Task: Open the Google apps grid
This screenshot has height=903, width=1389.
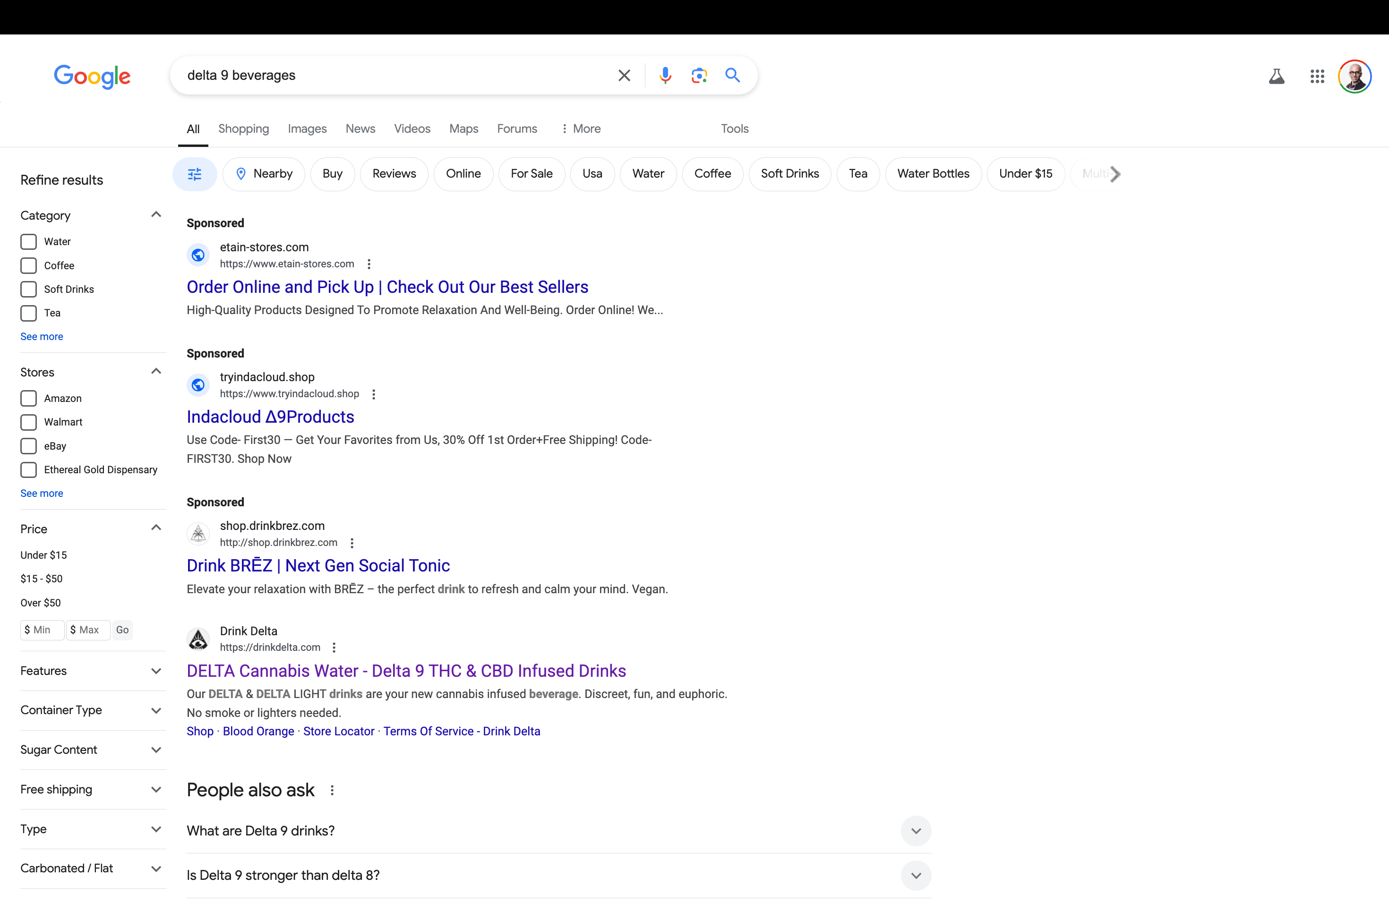Action: (1317, 77)
